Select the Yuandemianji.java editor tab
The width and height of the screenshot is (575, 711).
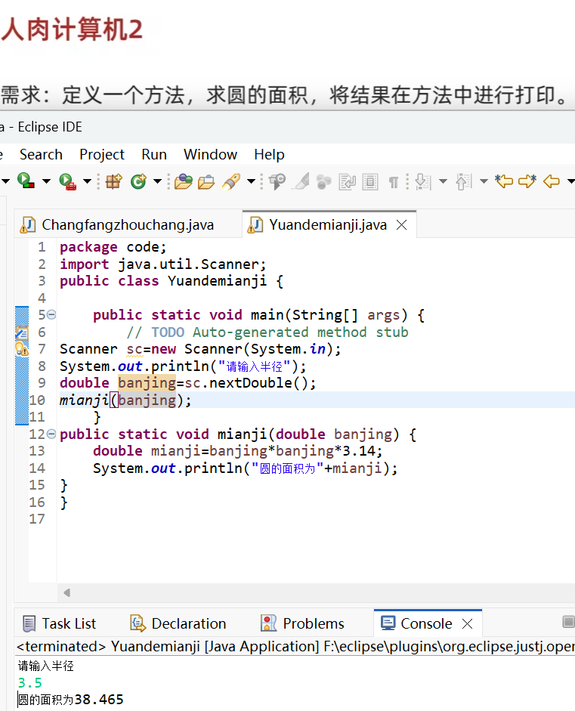328,225
